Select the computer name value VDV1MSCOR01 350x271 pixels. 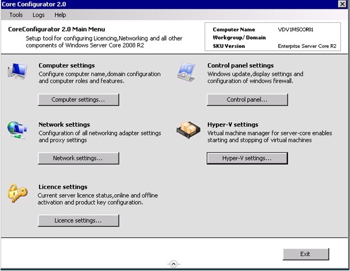(x=296, y=30)
